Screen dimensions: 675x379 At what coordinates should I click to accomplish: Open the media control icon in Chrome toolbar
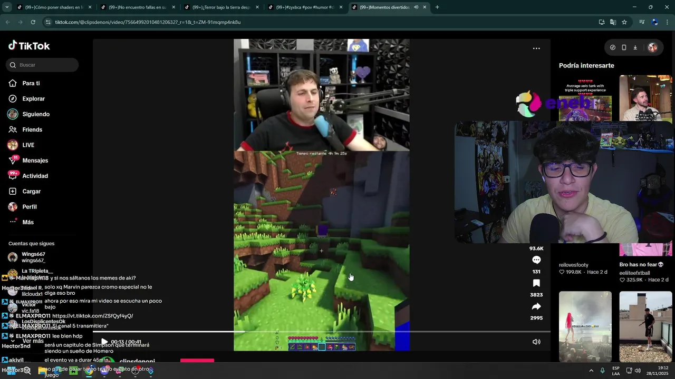point(642,22)
